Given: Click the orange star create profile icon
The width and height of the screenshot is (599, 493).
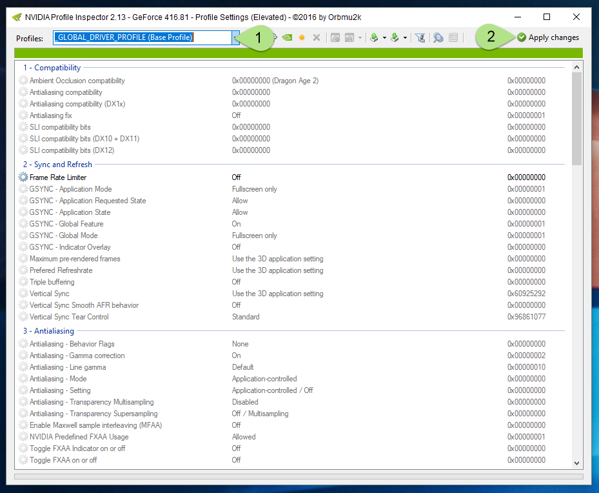Looking at the screenshot, I should (x=302, y=37).
